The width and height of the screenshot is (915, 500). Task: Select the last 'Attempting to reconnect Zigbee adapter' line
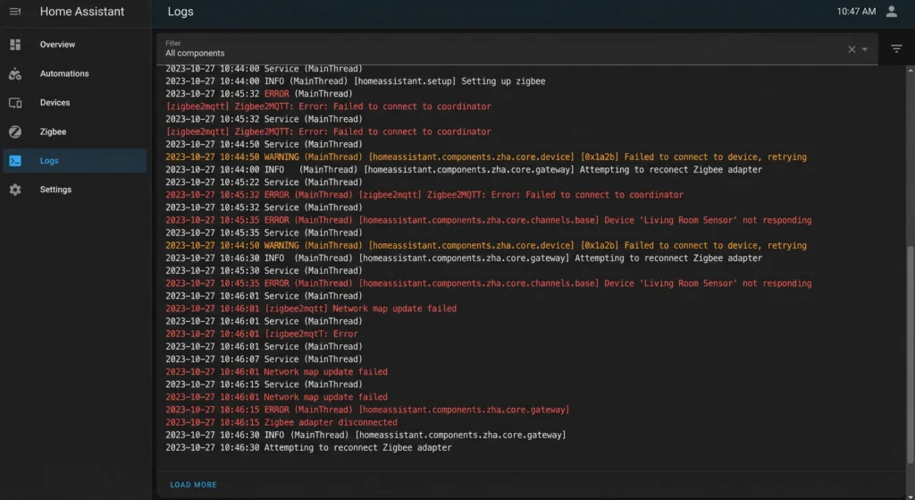coord(308,448)
